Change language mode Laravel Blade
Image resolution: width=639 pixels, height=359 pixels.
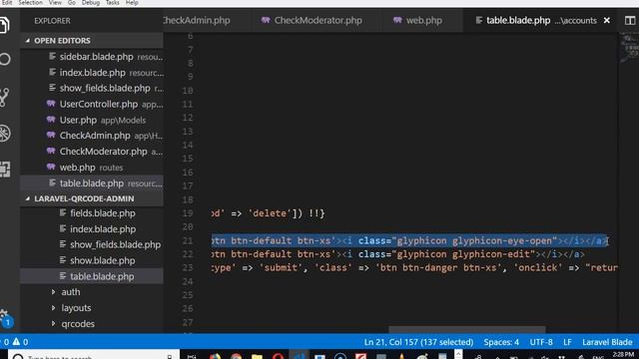[x=607, y=342]
